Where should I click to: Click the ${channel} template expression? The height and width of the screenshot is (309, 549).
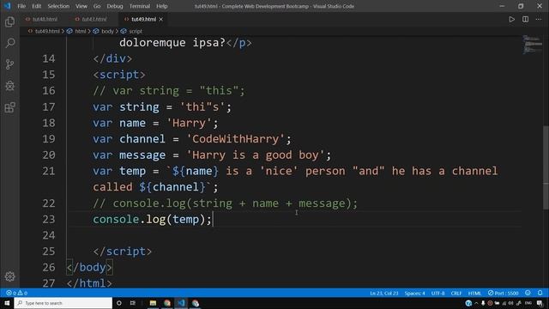point(172,187)
